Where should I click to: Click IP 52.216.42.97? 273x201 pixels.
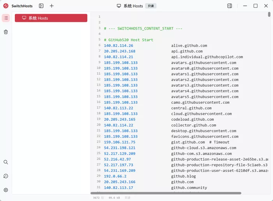pos(117,159)
